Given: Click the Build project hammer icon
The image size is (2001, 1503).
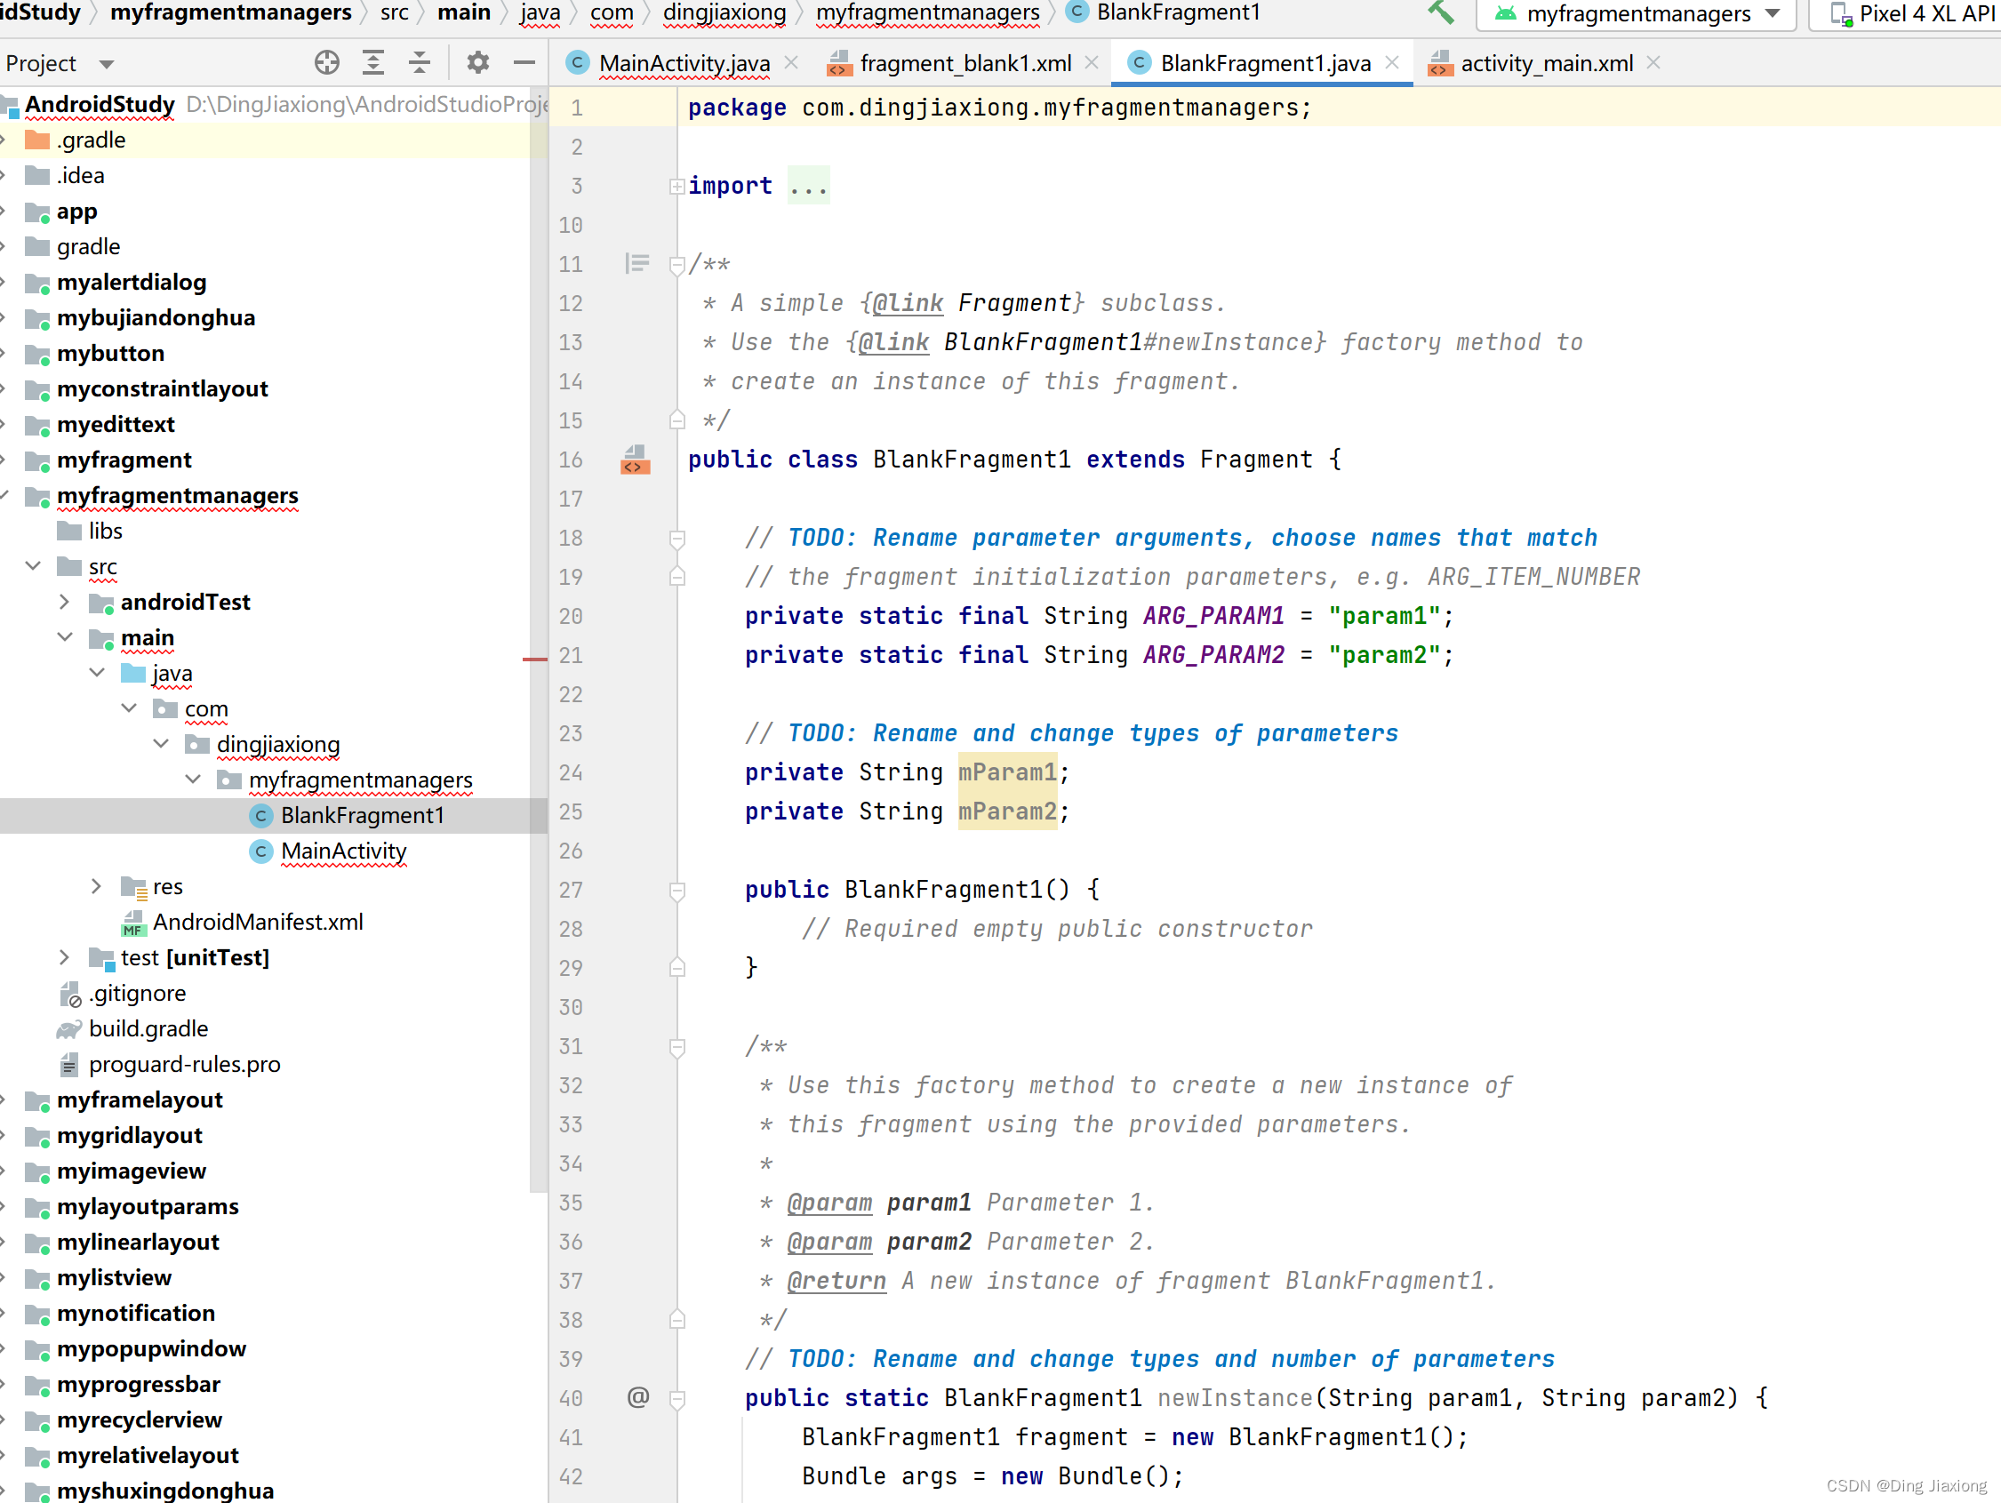Looking at the screenshot, I should coord(1440,12).
